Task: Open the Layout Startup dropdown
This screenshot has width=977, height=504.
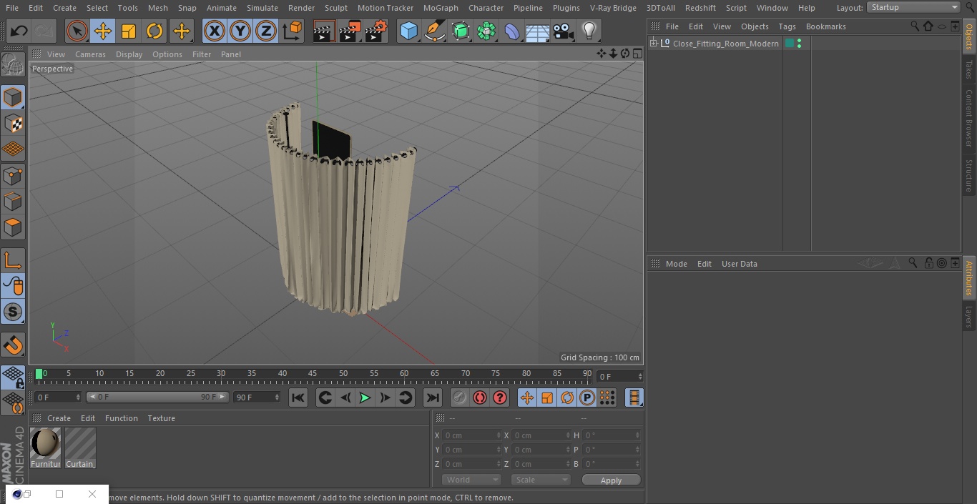Action: [914, 7]
